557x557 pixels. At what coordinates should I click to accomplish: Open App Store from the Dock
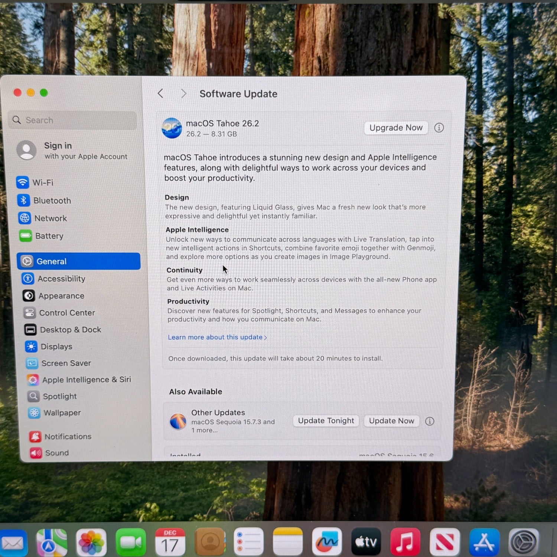484,543
